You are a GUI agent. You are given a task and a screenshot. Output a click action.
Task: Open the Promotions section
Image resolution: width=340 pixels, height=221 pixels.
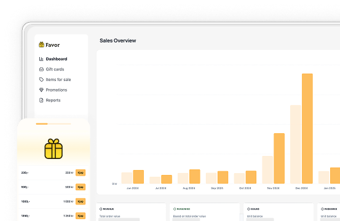57,90
